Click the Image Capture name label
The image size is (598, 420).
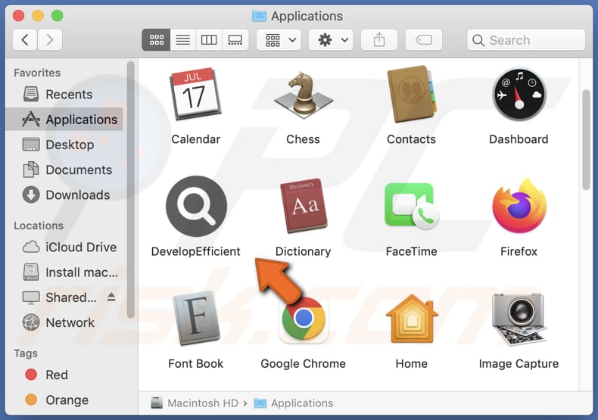coord(519,363)
